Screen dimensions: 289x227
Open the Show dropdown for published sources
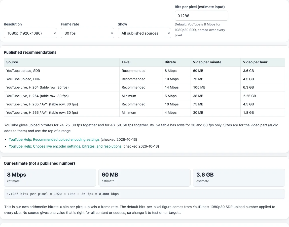click(x=144, y=33)
